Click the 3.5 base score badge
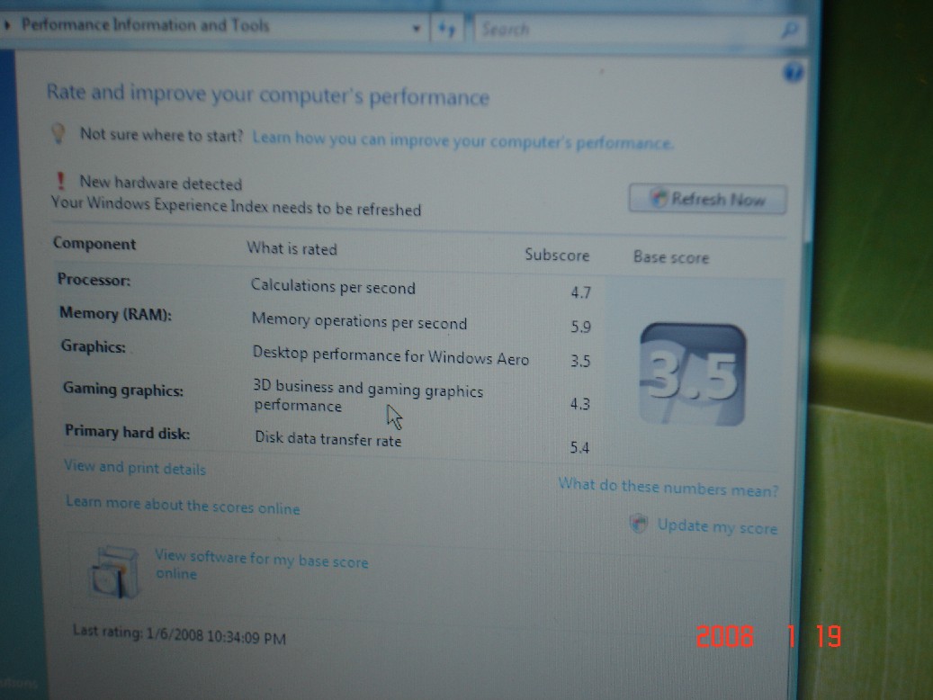This screenshot has width=933, height=700. (x=692, y=375)
